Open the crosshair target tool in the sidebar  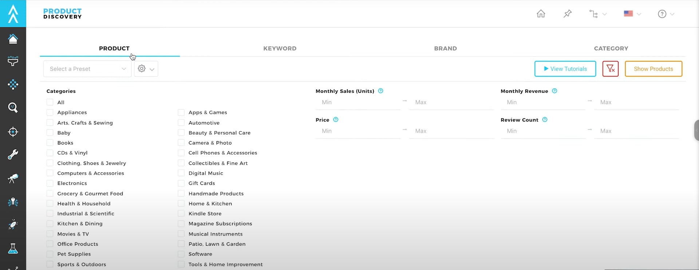[x=13, y=132]
